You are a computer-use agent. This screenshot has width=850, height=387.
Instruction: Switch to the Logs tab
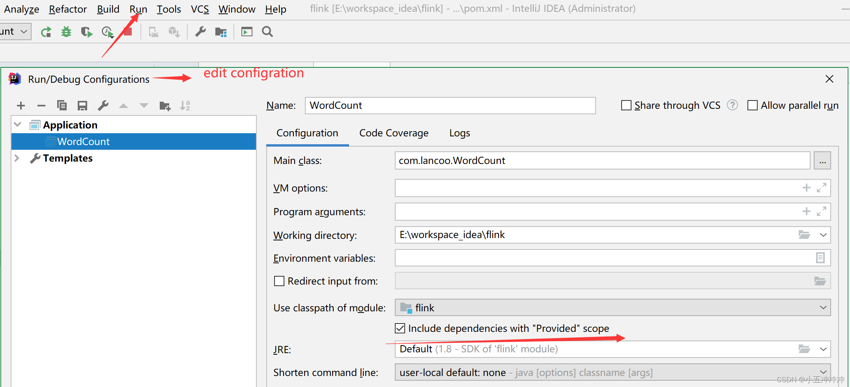[x=460, y=133]
